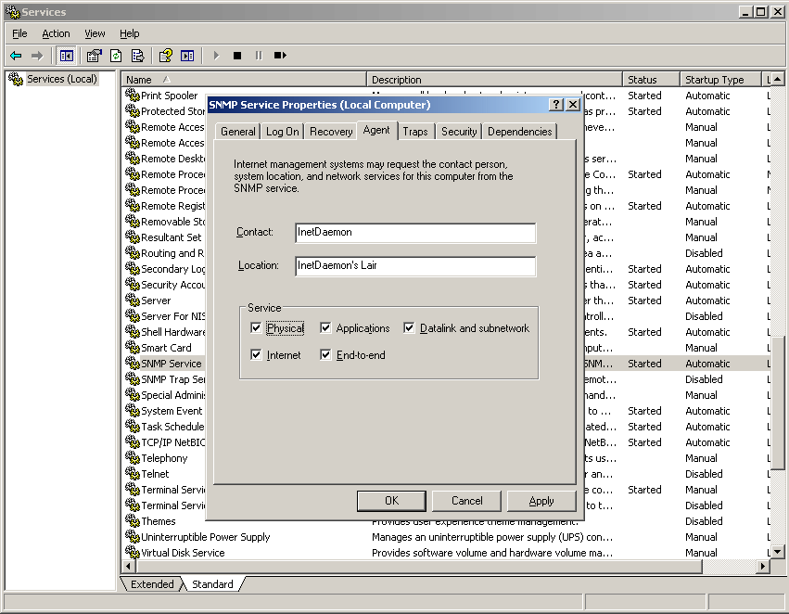
Task: Switch to the Security tab
Action: [x=459, y=132]
